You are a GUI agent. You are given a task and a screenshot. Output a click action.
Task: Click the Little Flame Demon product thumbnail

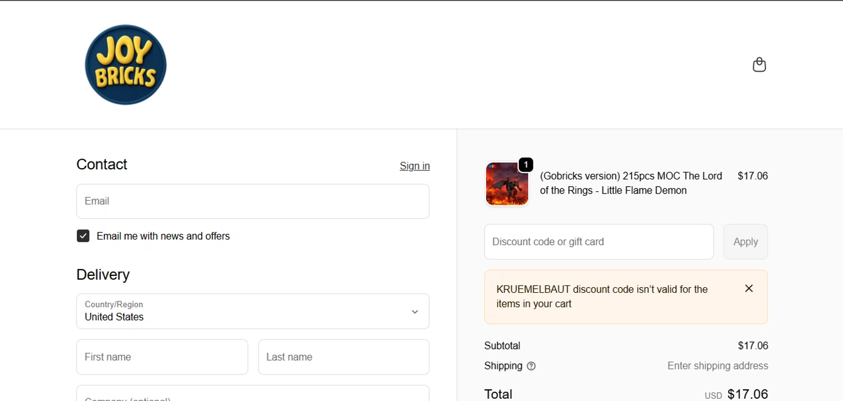tap(507, 184)
